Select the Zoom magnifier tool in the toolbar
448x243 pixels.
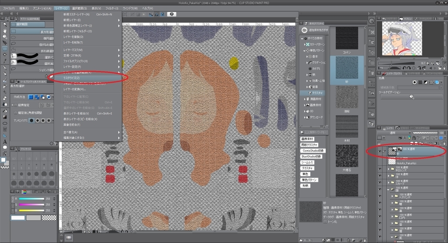tap(4, 25)
